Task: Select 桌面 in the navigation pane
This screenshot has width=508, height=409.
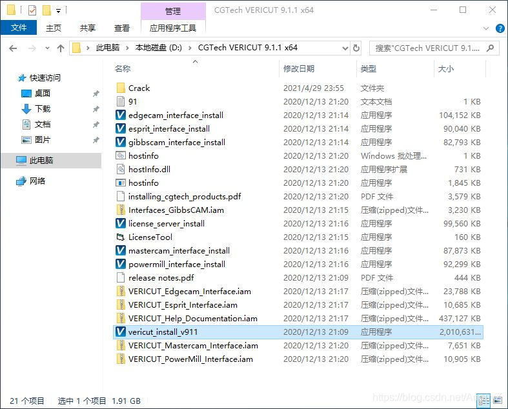Action: click(43, 94)
